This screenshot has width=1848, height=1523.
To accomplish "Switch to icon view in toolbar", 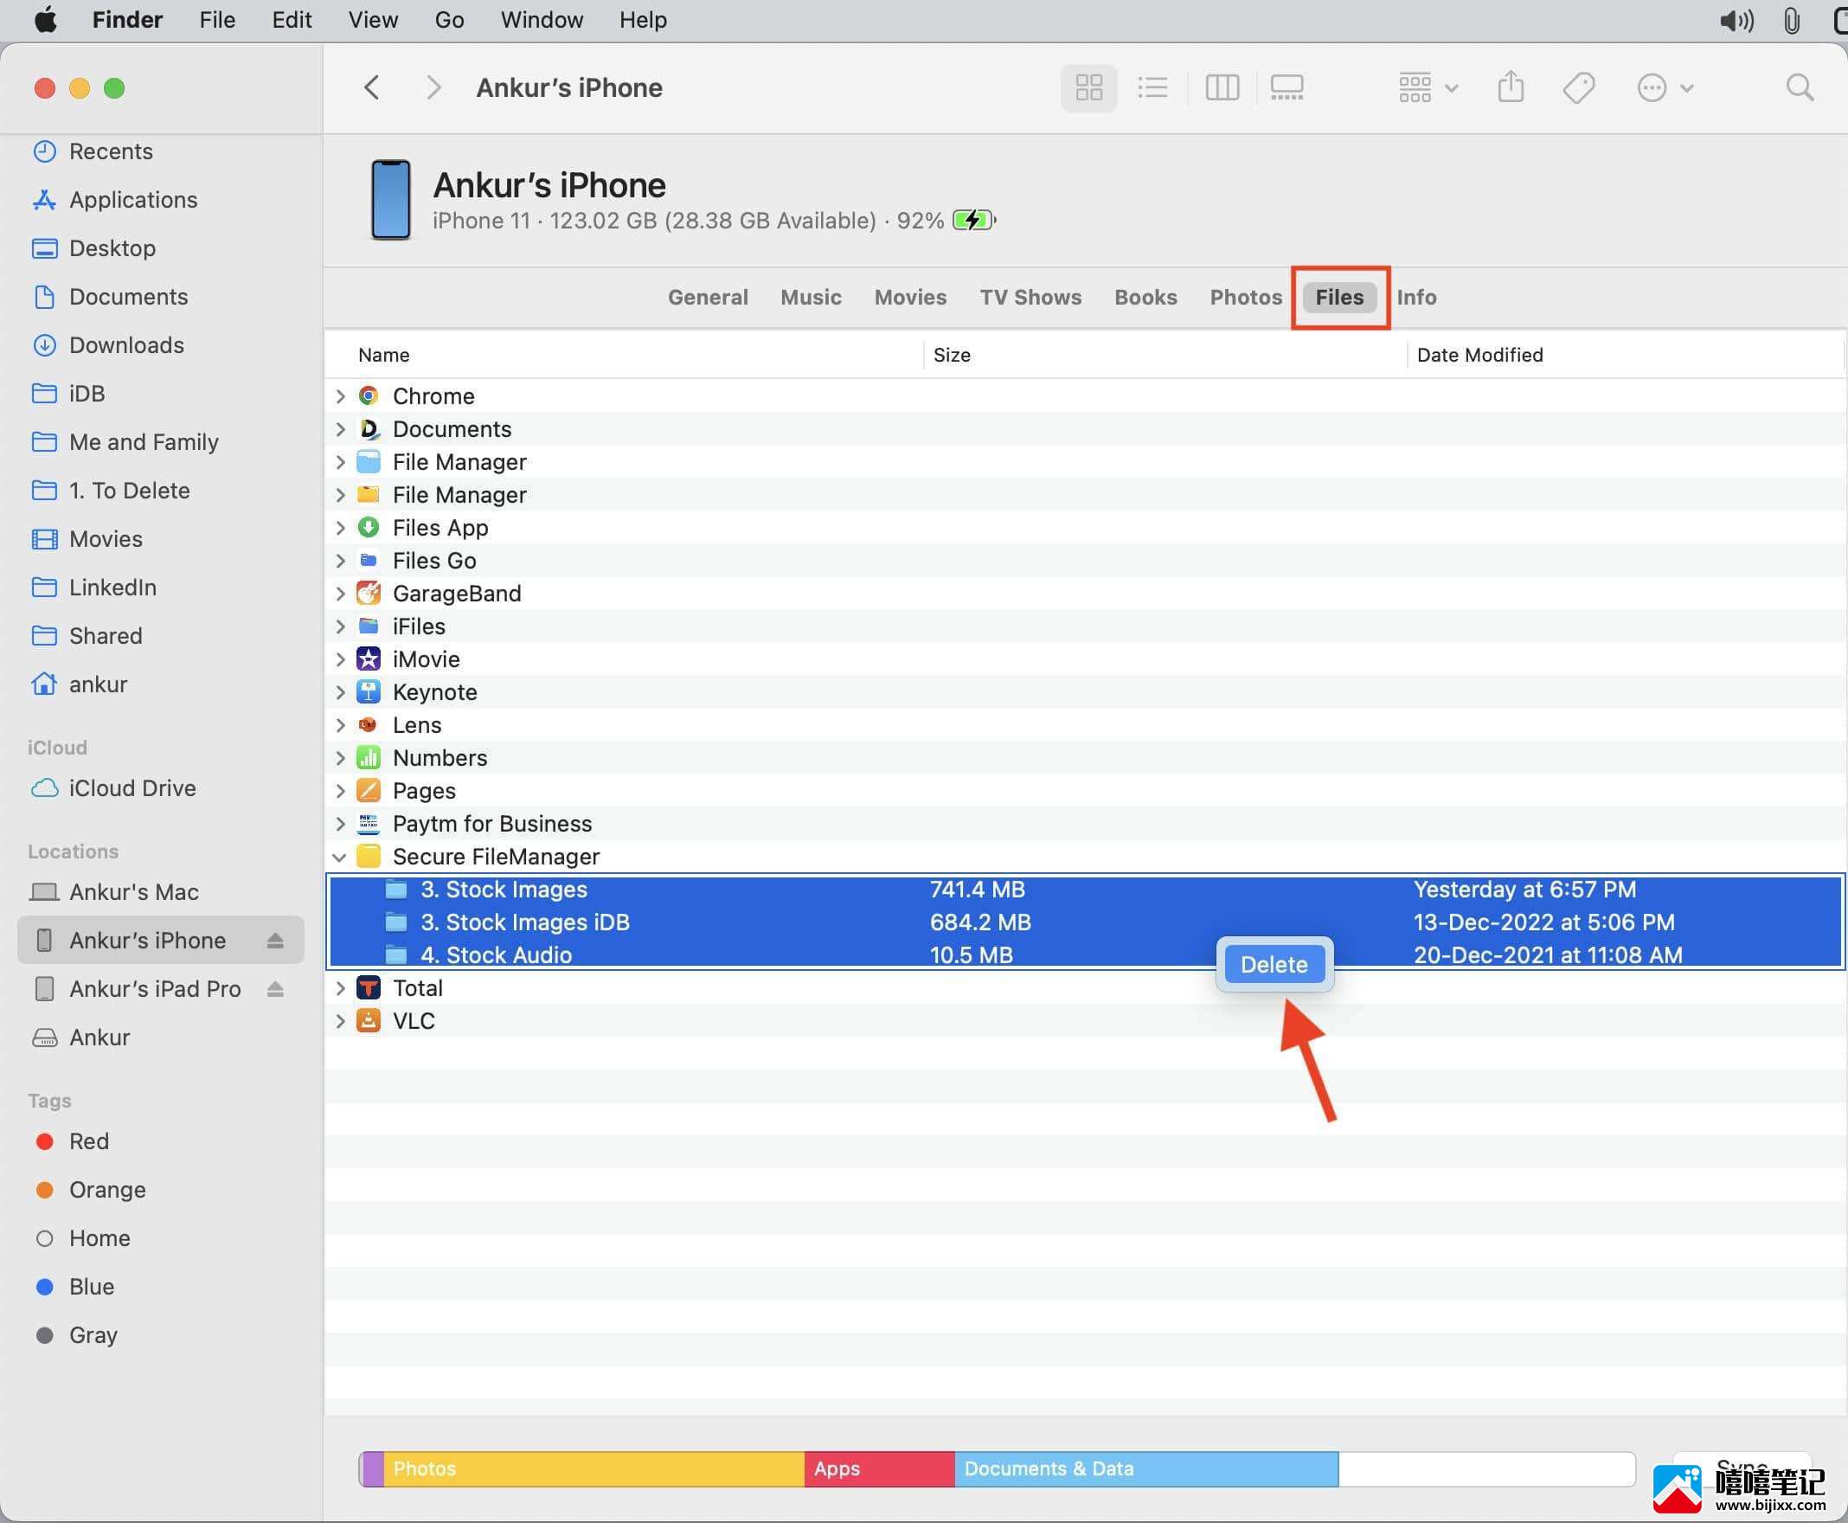I will tap(1088, 87).
